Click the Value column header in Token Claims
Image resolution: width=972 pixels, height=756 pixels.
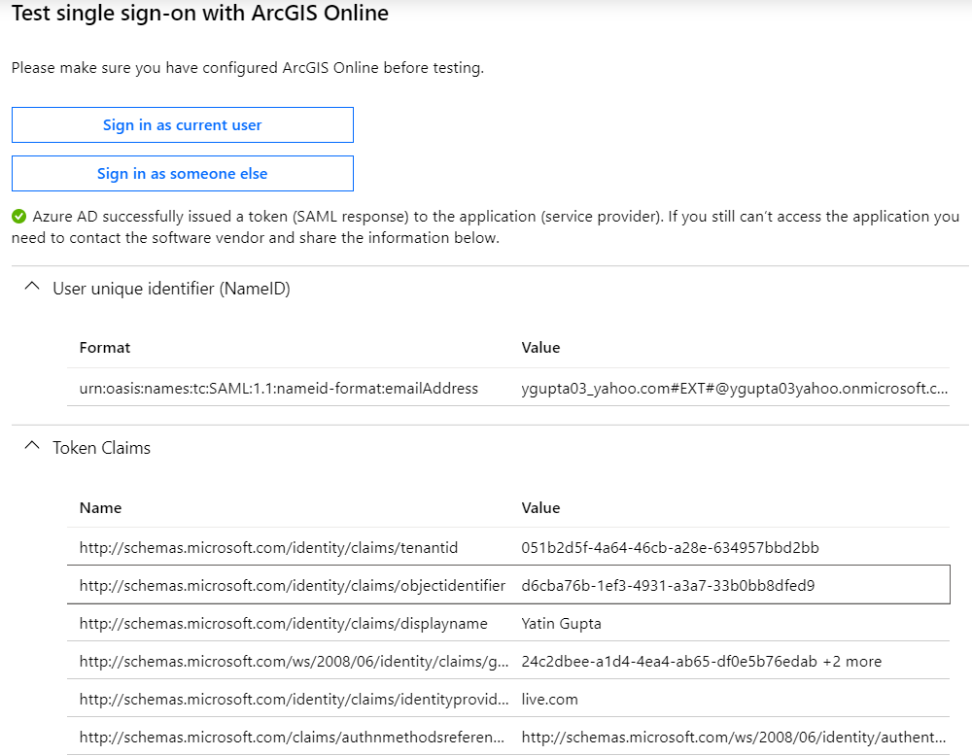point(540,508)
